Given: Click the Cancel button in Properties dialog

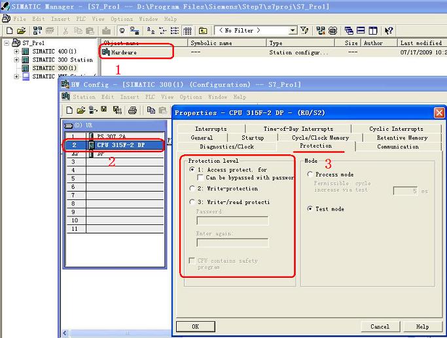Looking at the screenshot, I should coord(380,326).
